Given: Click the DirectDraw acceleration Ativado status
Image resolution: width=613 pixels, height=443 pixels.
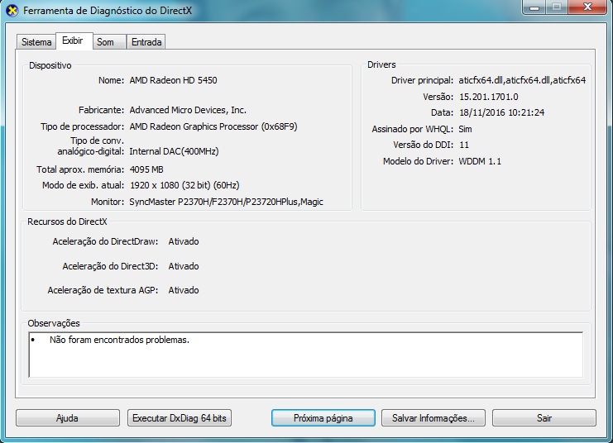Looking at the screenshot, I should 184,242.
